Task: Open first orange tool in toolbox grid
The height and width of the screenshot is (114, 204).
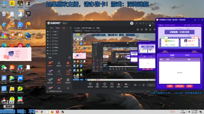Action: click(x=50, y=64)
